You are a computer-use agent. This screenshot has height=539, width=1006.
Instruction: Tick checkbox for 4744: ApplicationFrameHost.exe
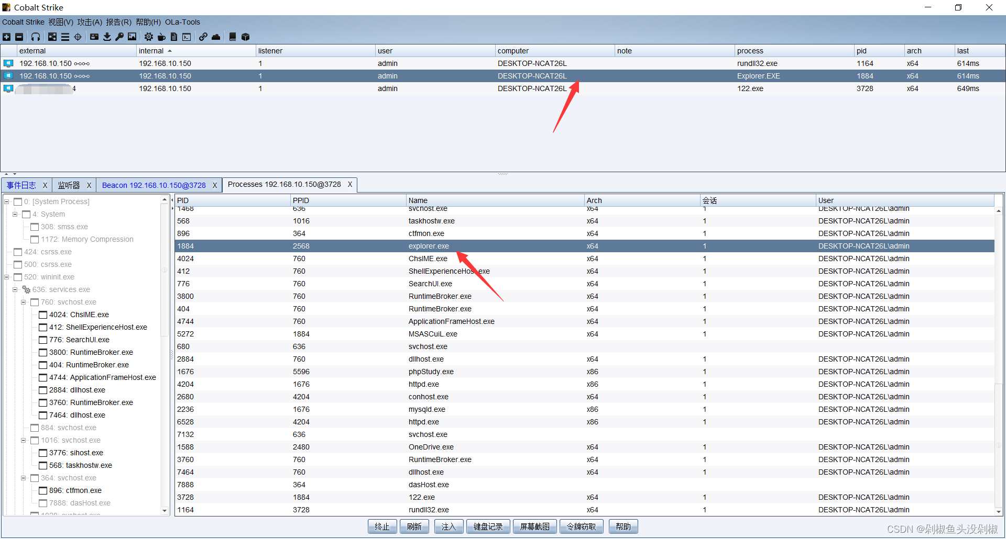[x=43, y=377]
